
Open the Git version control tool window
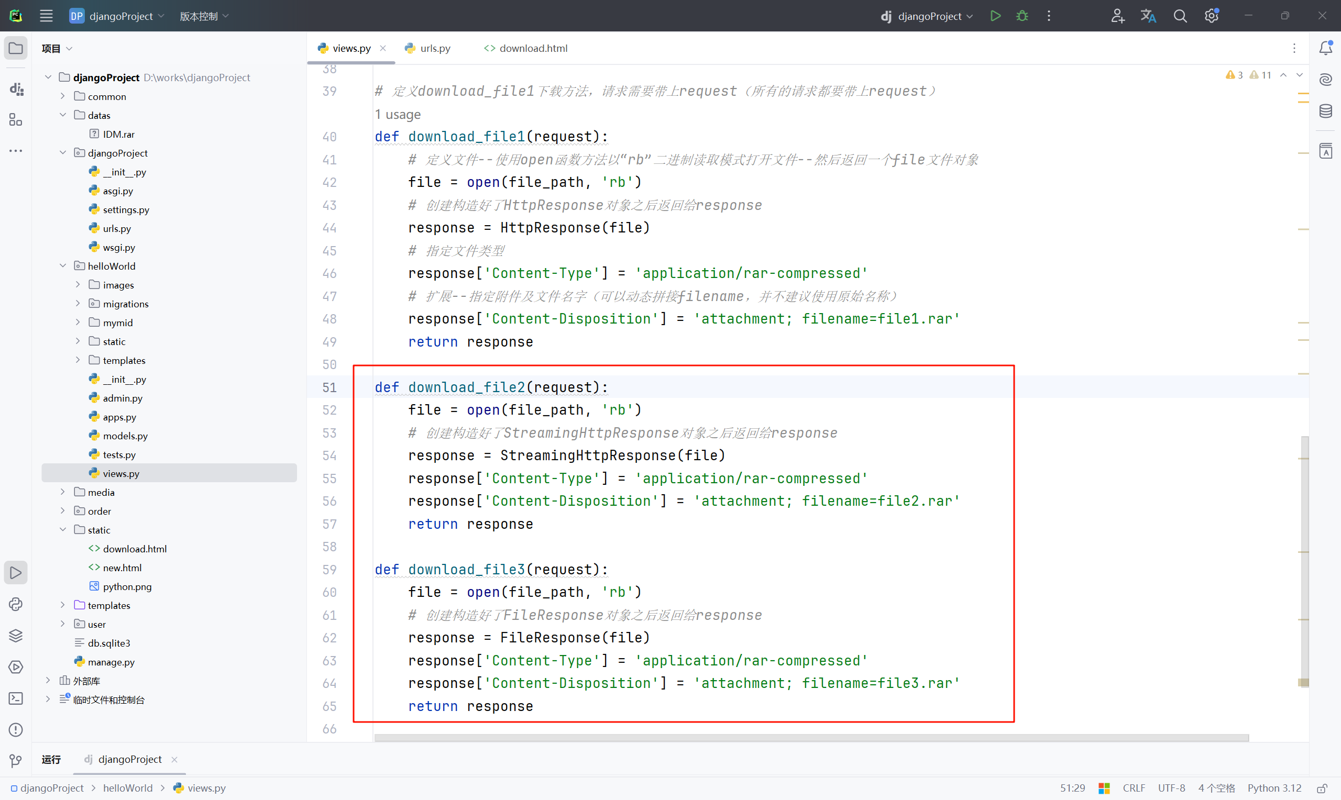click(x=16, y=761)
